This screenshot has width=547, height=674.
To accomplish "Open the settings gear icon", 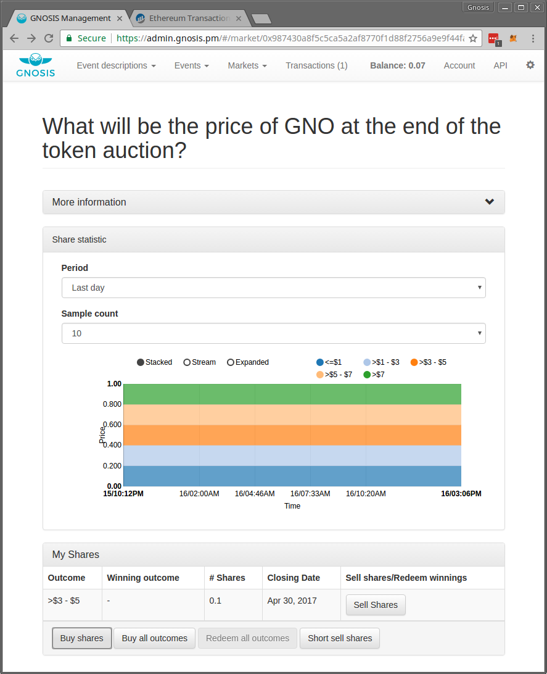I will click(530, 65).
